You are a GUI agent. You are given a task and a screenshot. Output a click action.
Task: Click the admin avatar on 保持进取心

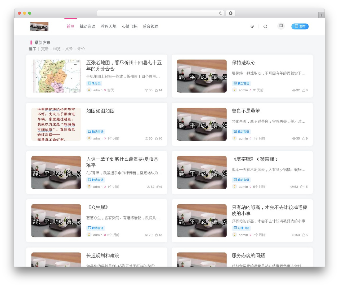[x=234, y=90]
